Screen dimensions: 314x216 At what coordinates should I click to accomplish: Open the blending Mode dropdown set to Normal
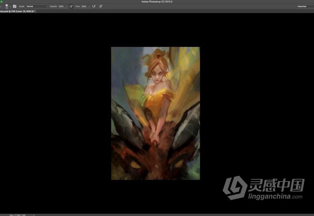[x=37, y=7]
